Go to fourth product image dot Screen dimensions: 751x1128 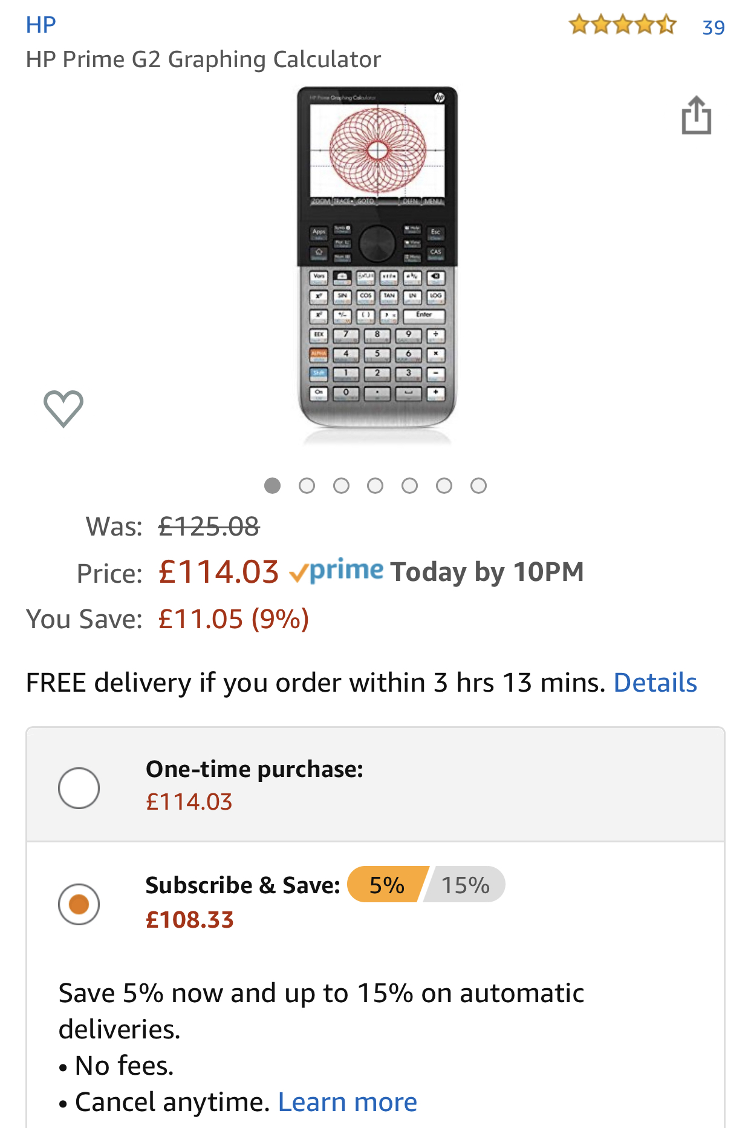pos(375,486)
